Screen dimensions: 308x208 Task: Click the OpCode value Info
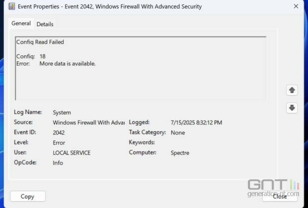58,163
